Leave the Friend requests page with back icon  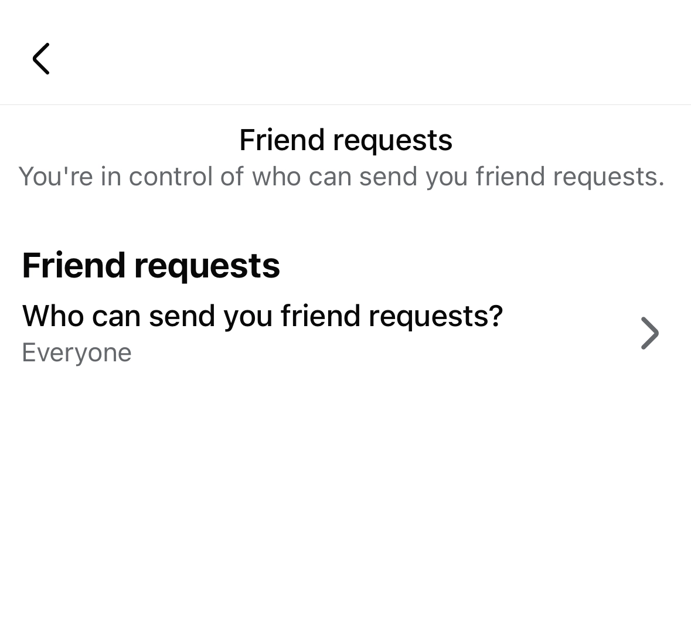click(x=41, y=59)
